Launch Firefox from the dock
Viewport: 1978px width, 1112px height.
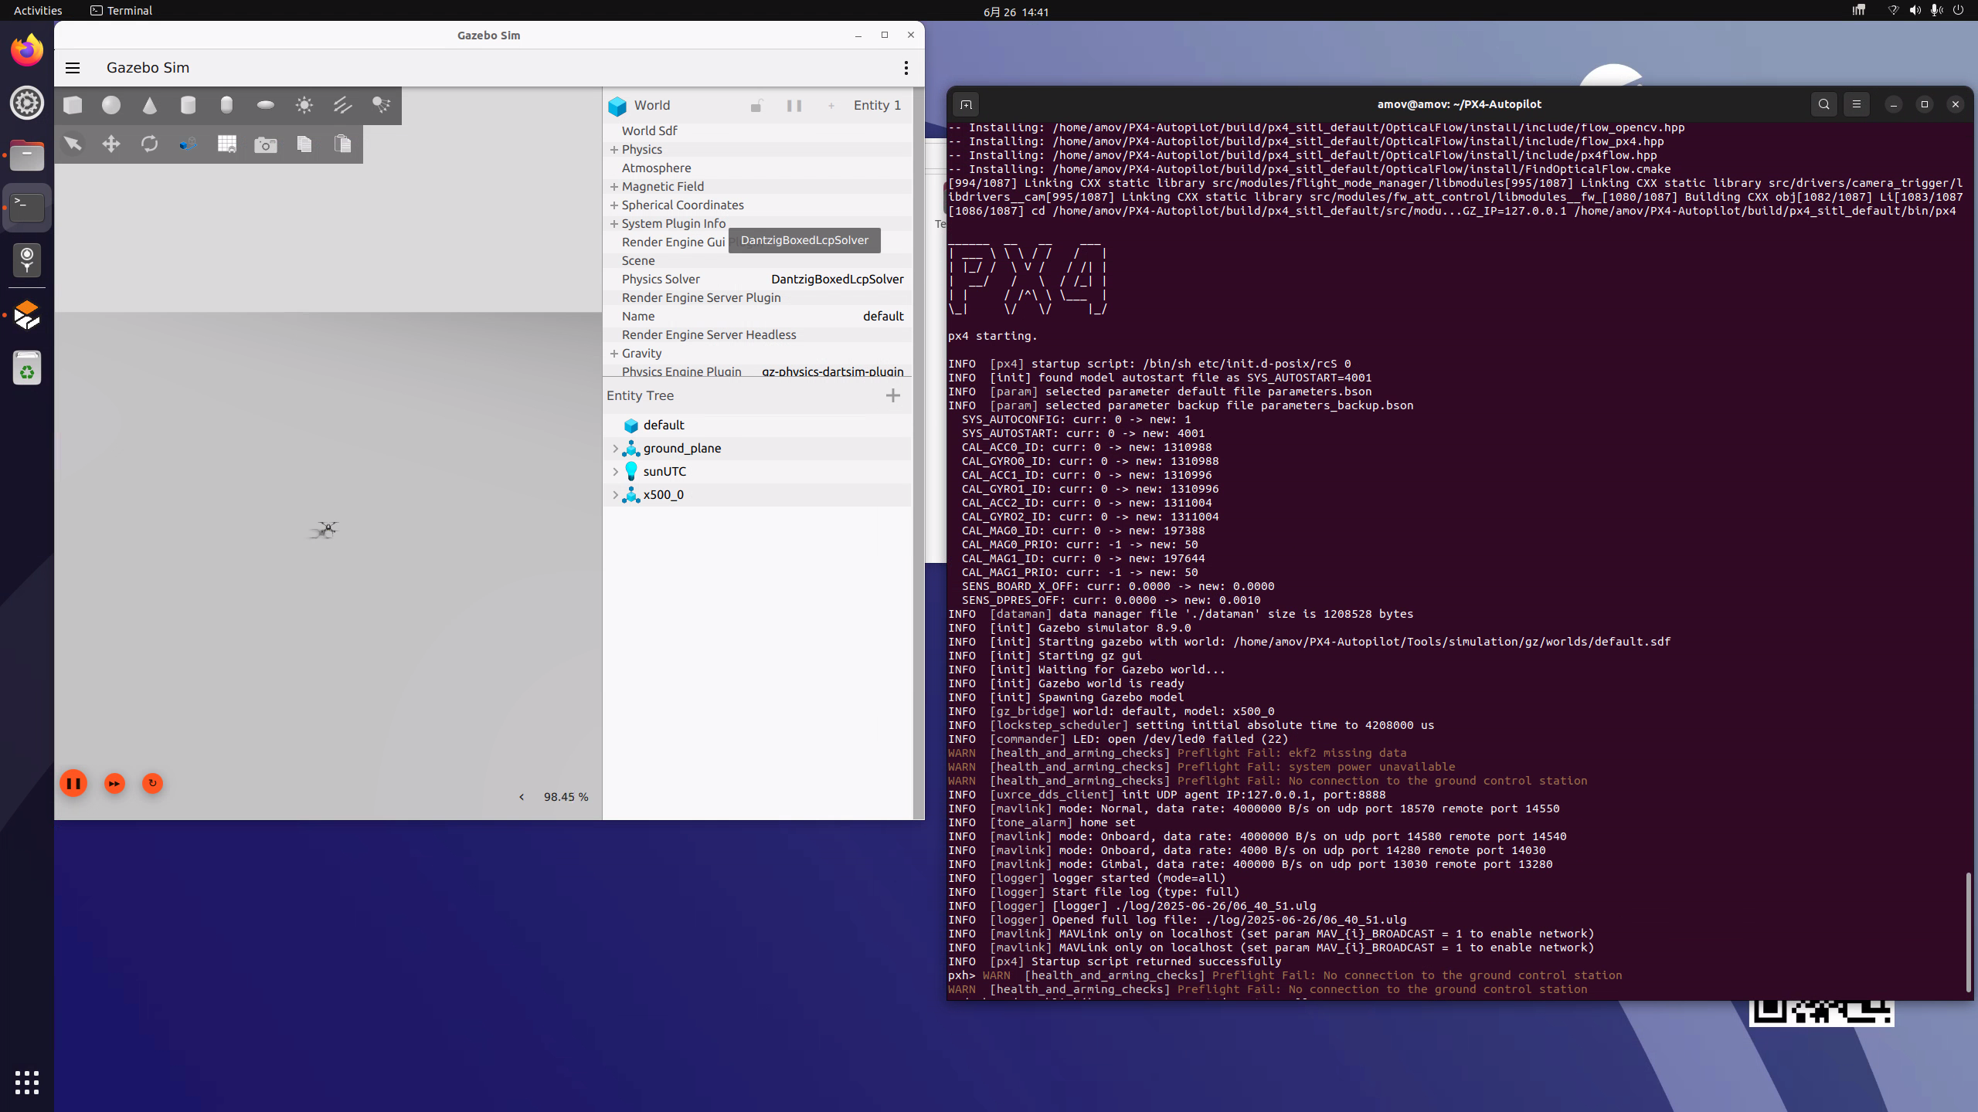(27, 50)
